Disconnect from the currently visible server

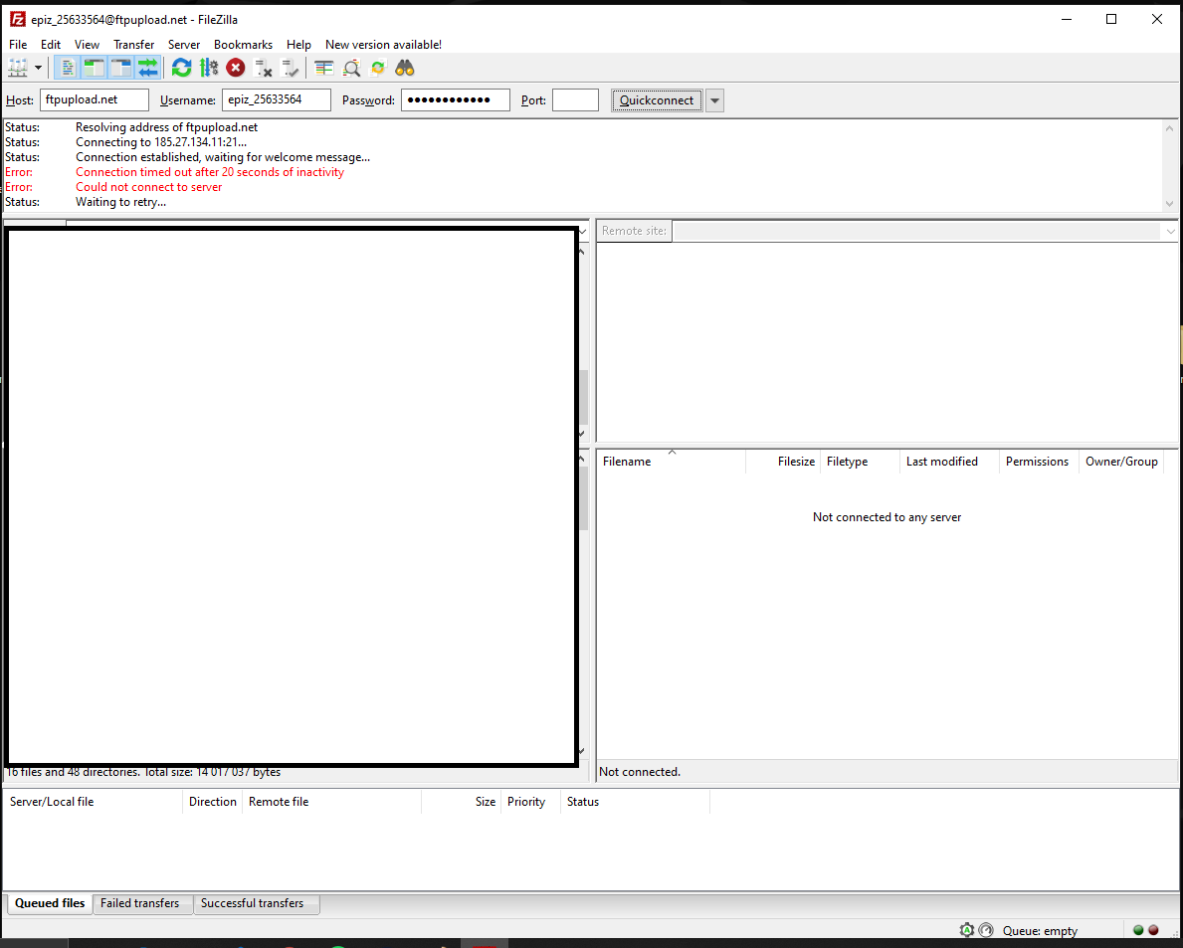pyautogui.click(x=264, y=68)
